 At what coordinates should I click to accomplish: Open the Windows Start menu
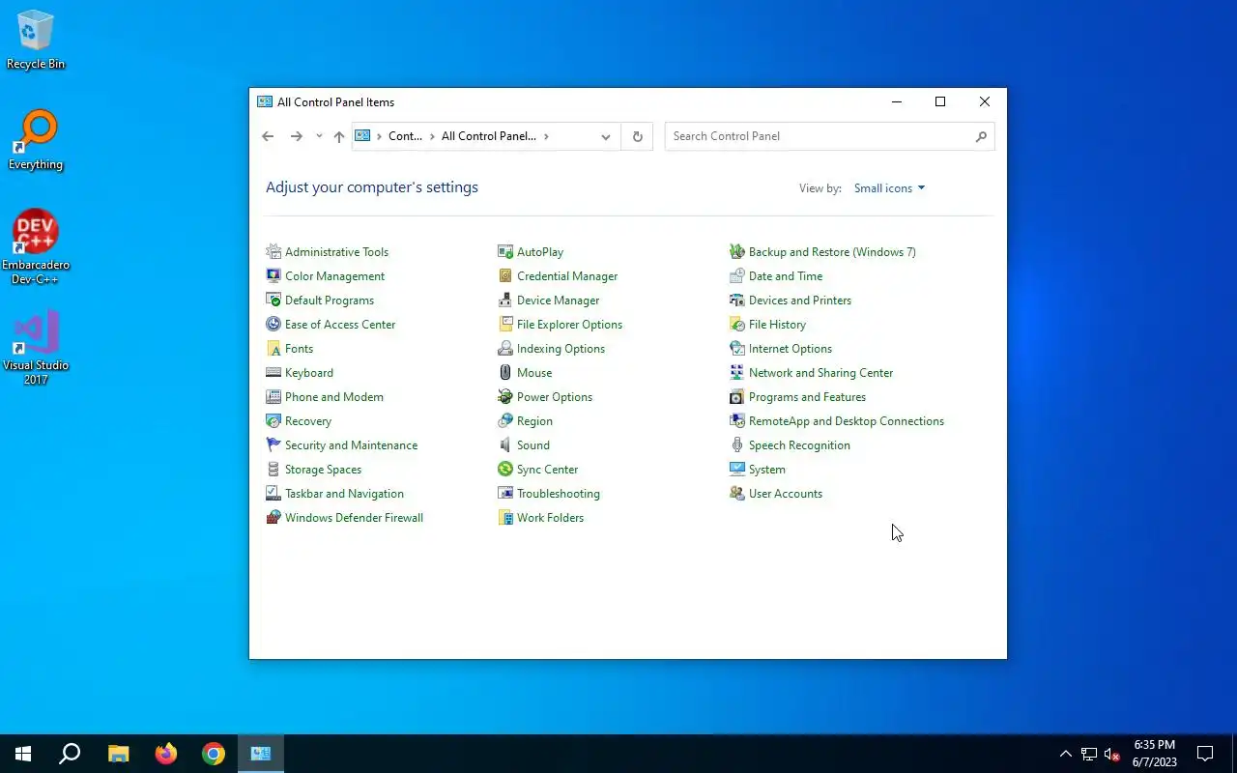pyautogui.click(x=23, y=754)
